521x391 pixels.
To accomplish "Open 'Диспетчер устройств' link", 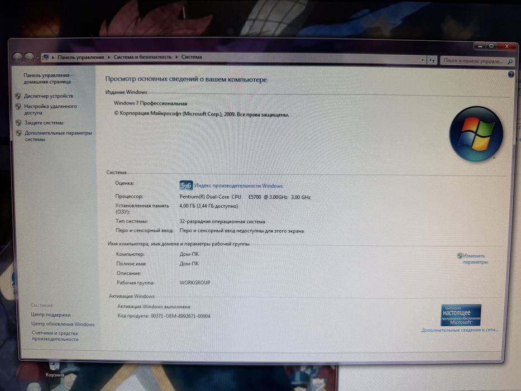I will coord(49,96).
